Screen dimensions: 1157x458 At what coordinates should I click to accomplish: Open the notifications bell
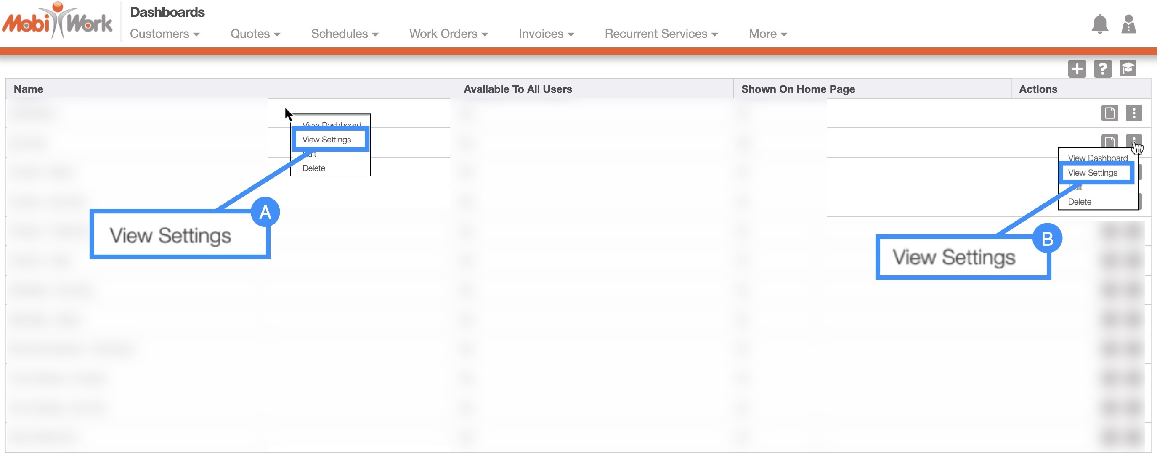tap(1099, 24)
